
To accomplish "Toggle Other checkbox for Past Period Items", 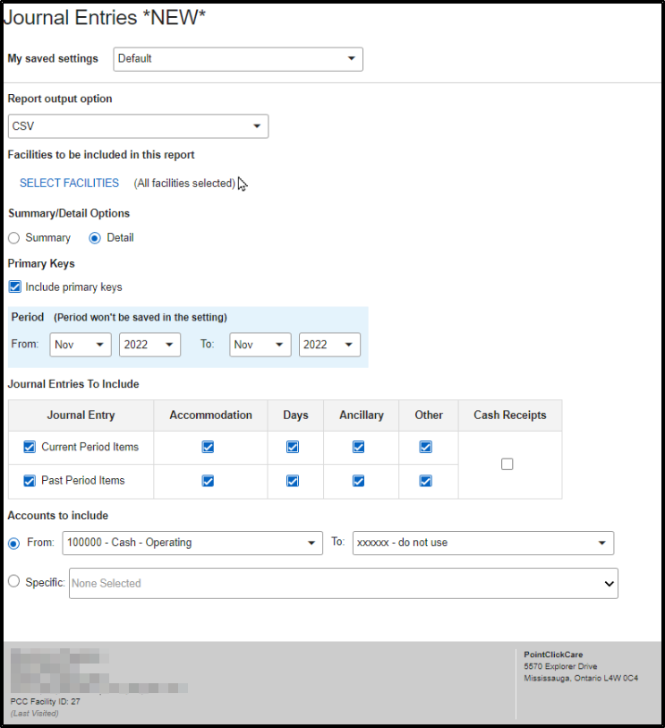I will pos(426,481).
